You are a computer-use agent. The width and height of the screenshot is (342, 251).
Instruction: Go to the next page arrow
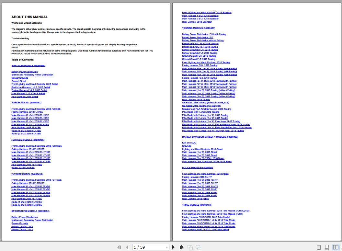point(173,247)
